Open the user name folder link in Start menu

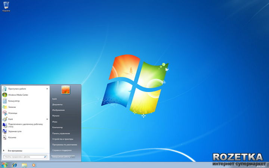(x=55, y=99)
